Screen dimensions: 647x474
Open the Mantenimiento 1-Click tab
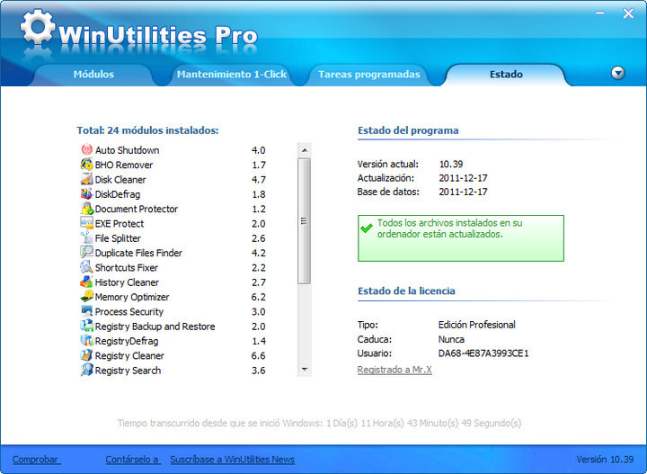tap(232, 75)
